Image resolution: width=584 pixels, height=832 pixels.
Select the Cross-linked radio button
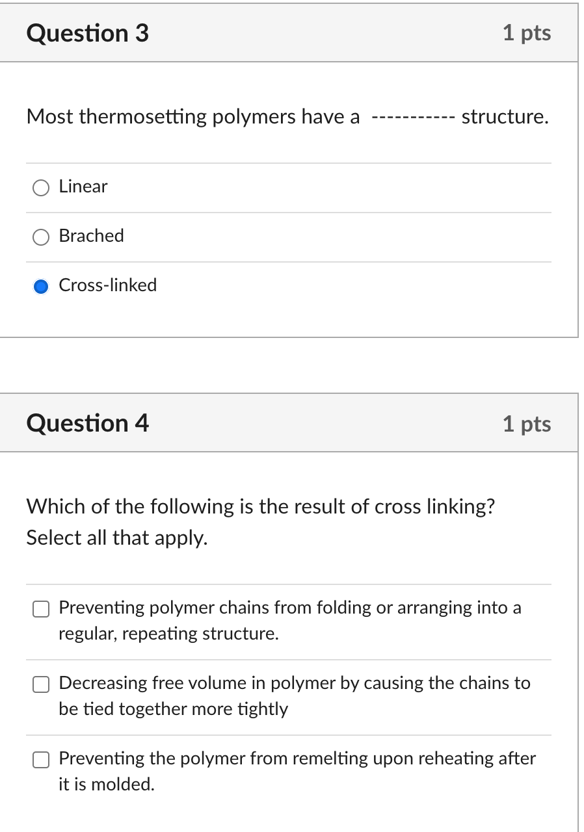pyautogui.click(x=40, y=286)
